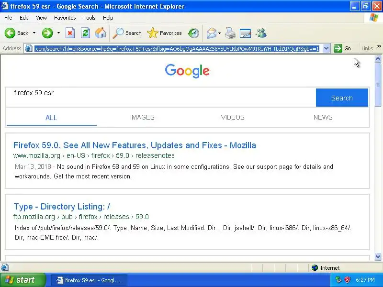383x287 pixels.
Task: Open the network connection tray icon
Action: click(x=338, y=280)
